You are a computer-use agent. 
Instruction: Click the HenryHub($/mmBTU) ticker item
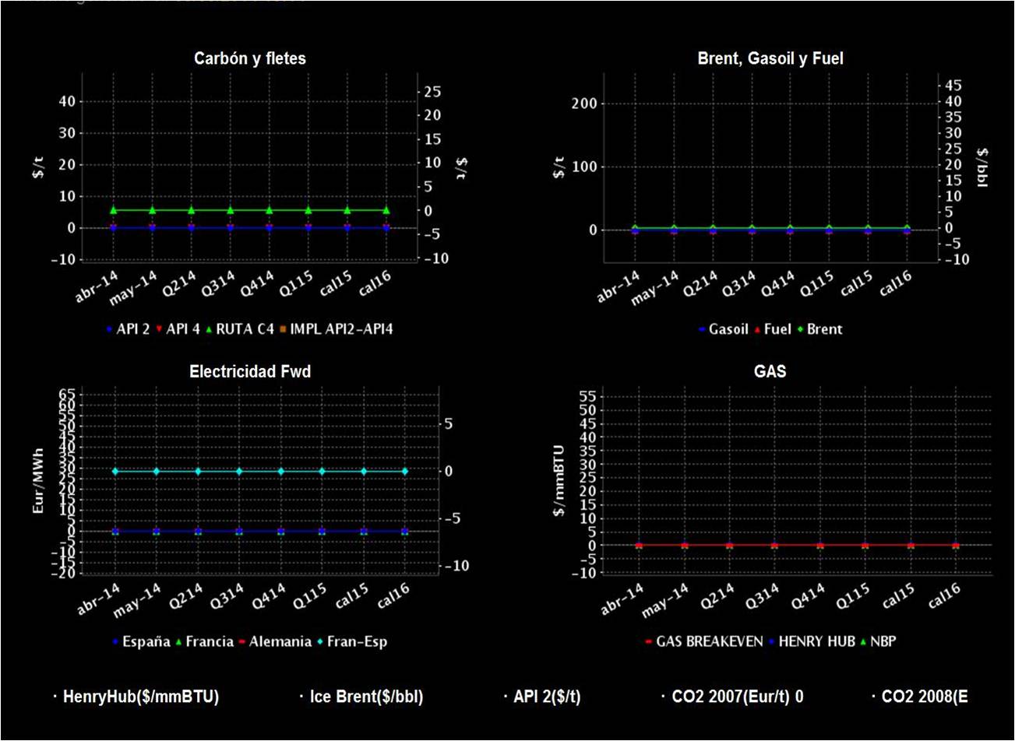coord(136,697)
